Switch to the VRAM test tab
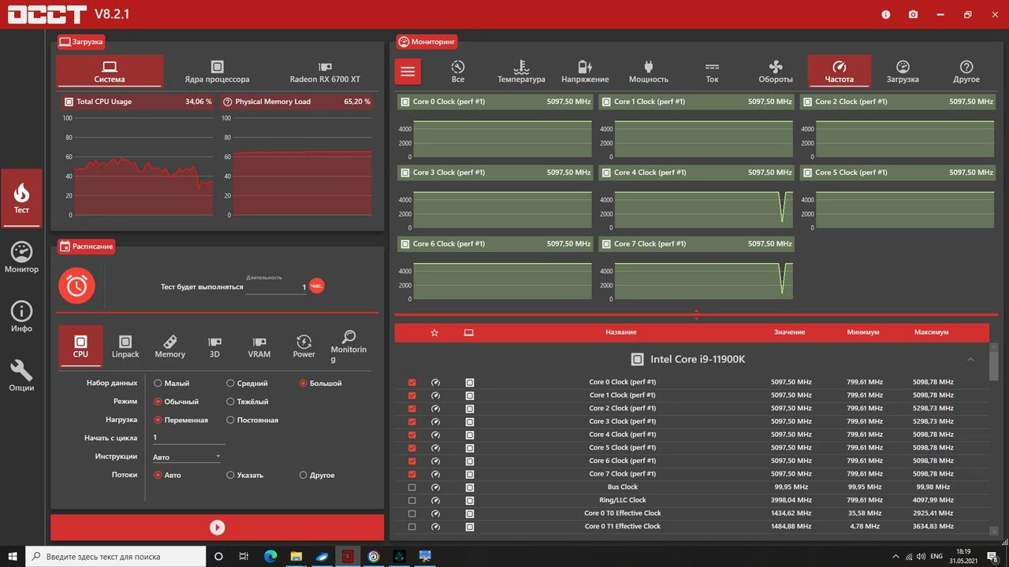The width and height of the screenshot is (1009, 567). click(259, 346)
